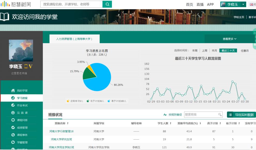Image resolution: width=256 pixels, height=150 pixels.
Task: Toggle 低于计划36人 legend item in pie chart
Action: (95, 101)
